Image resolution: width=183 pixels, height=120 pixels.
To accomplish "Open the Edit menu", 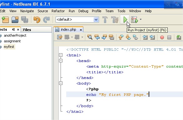I will click(x=2, y=11).
